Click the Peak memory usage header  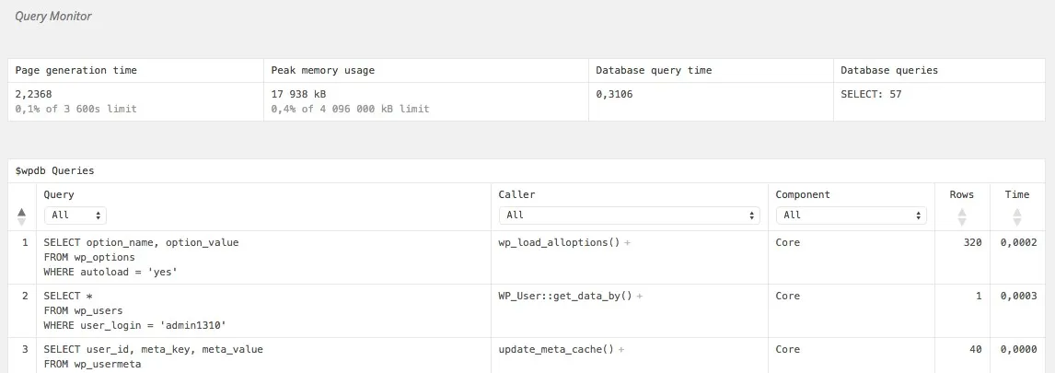point(323,70)
